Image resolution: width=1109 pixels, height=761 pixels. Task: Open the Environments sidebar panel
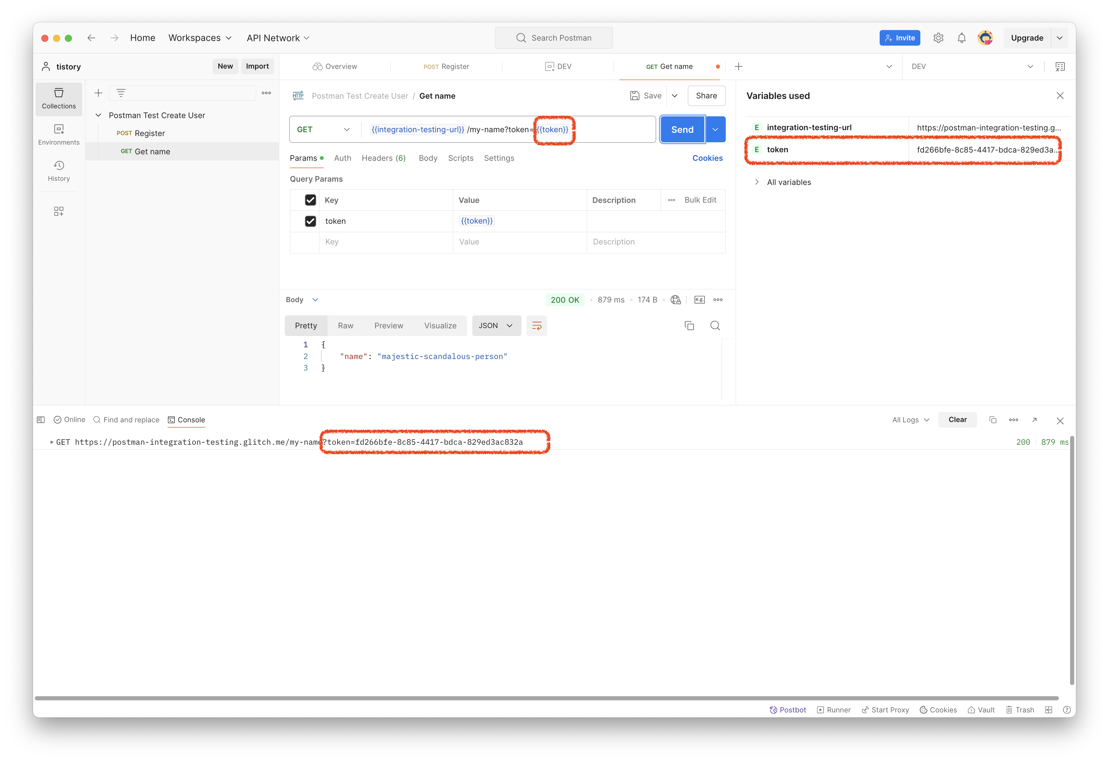point(59,135)
